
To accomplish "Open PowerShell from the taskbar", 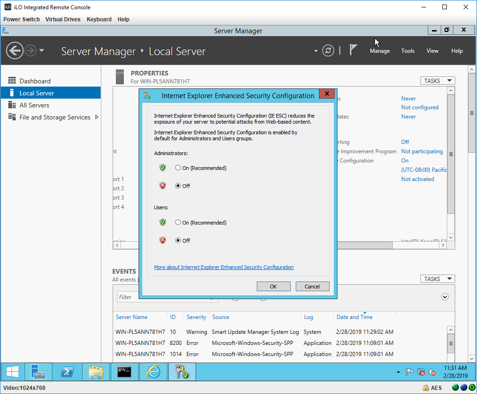I will (x=67, y=372).
